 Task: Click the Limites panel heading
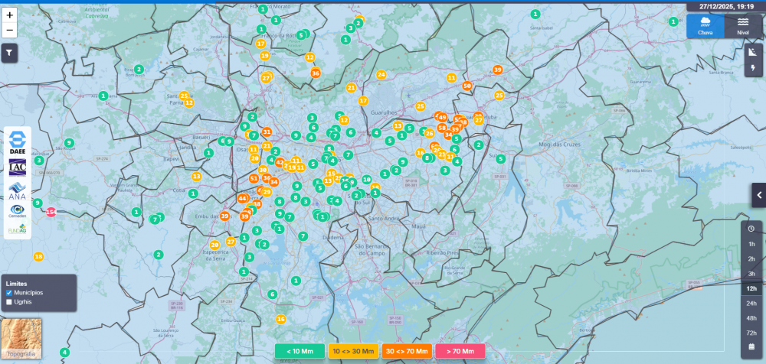(x=16, y=284)
